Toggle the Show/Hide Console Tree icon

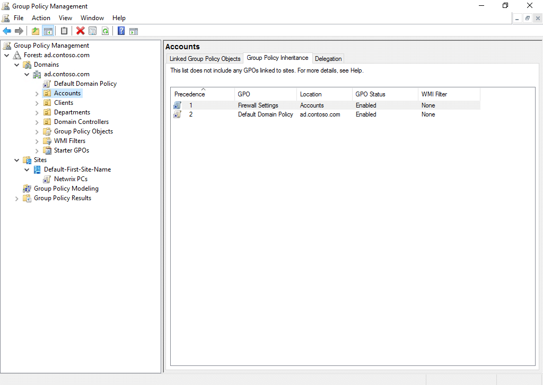[x=48, y=31]
